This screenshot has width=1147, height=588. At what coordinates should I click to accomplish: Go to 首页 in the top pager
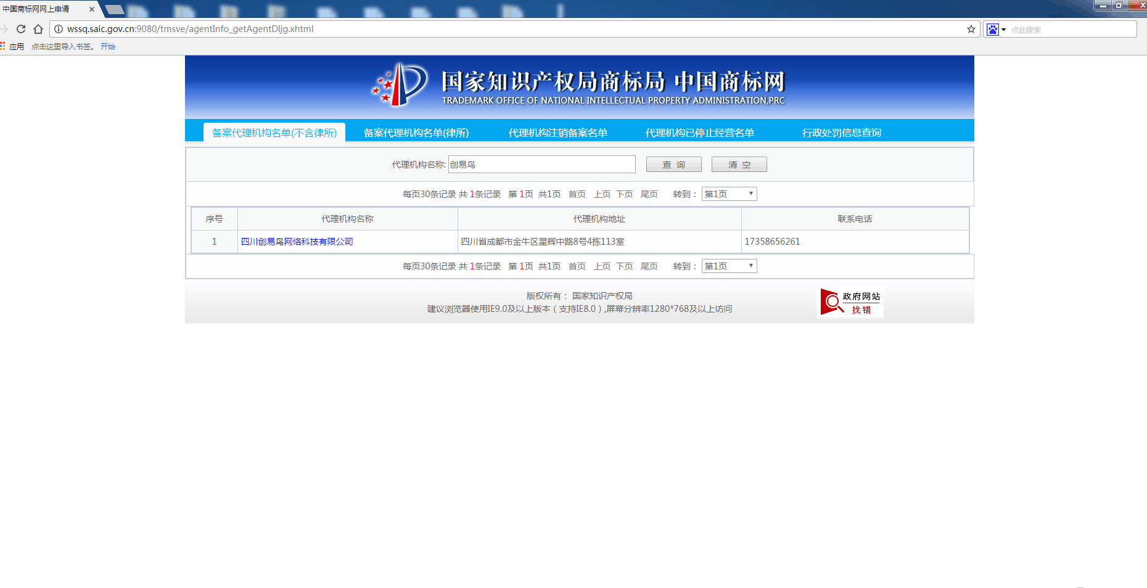coord(577,194)
